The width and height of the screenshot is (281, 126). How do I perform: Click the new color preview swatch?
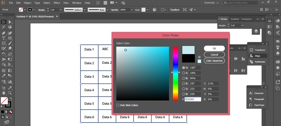188,50
